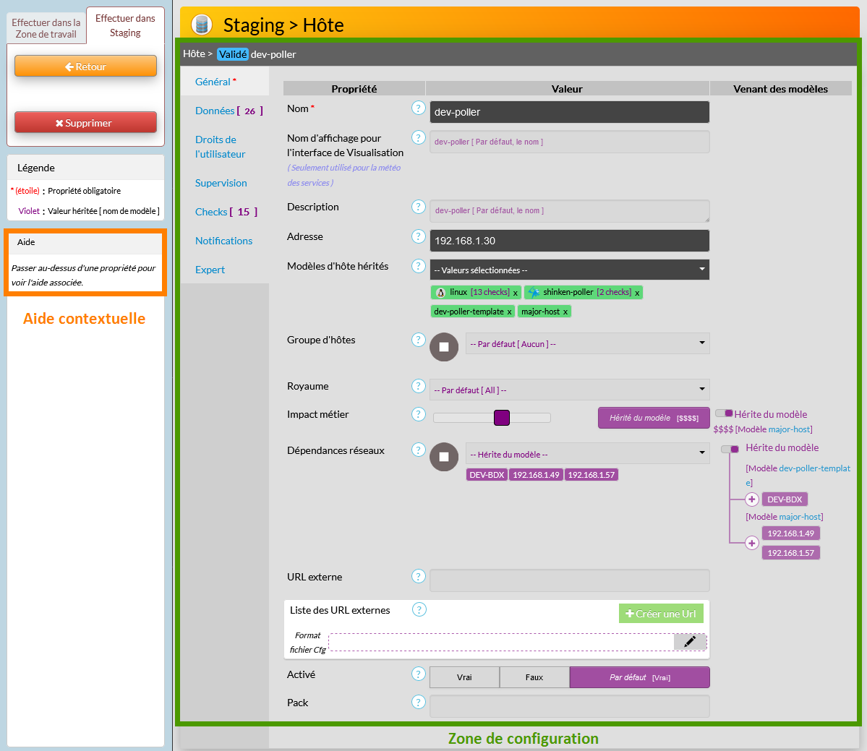Click the orange Retour button

point(85,66)
